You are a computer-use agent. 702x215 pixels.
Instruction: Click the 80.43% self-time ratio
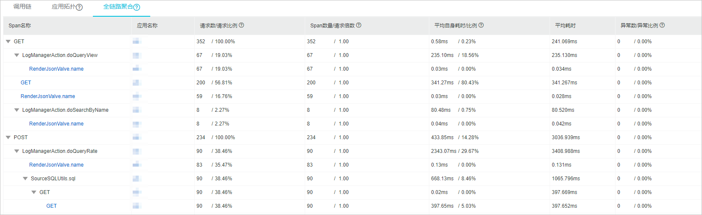470,83
